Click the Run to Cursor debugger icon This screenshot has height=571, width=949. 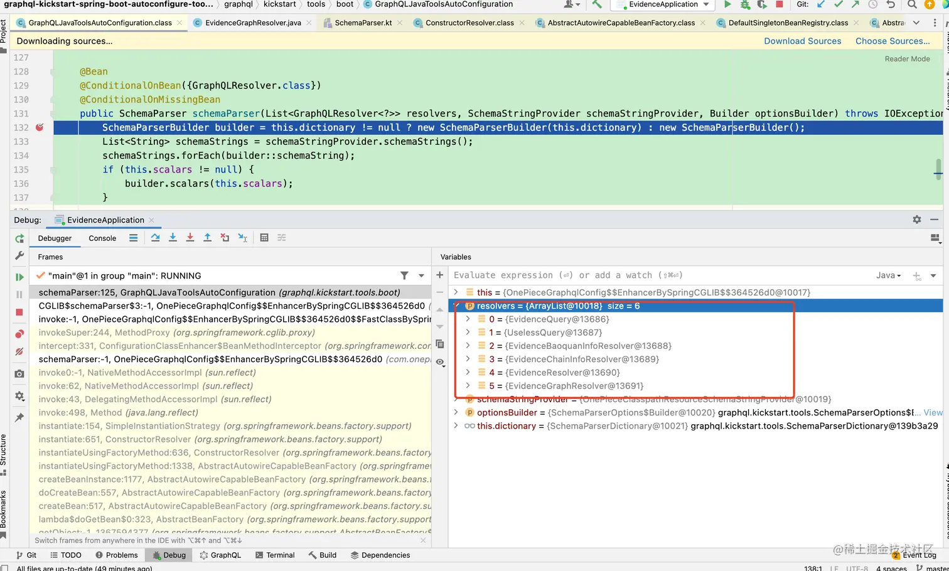(x=243, y=238)
